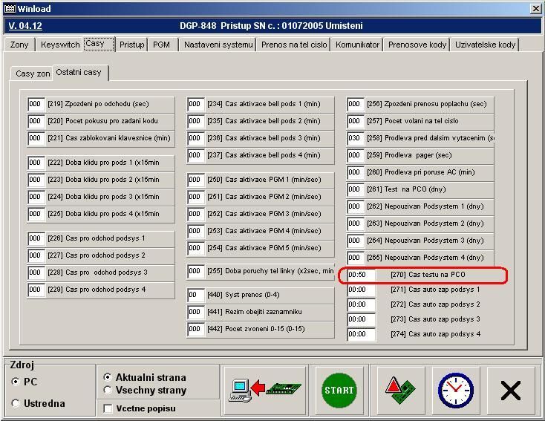This screenshot has width=545, height=421.
Task: Open the Nastaveni systemu tab
Action: click(x=218, y=45)
